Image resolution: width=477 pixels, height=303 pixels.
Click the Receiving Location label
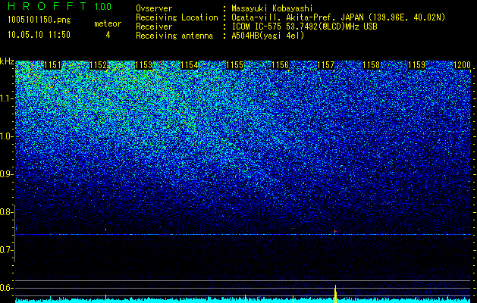click(177, 17)
